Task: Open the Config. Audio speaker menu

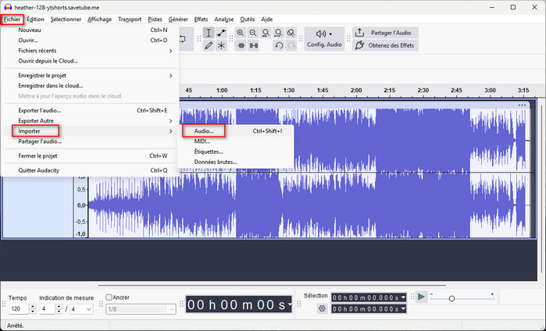Action: [x=324, y=39]
